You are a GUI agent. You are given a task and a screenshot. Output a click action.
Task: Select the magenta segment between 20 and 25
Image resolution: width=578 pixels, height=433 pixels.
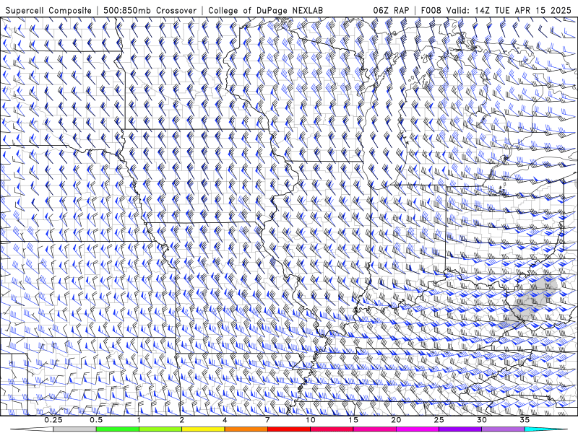tap(418, 429)
